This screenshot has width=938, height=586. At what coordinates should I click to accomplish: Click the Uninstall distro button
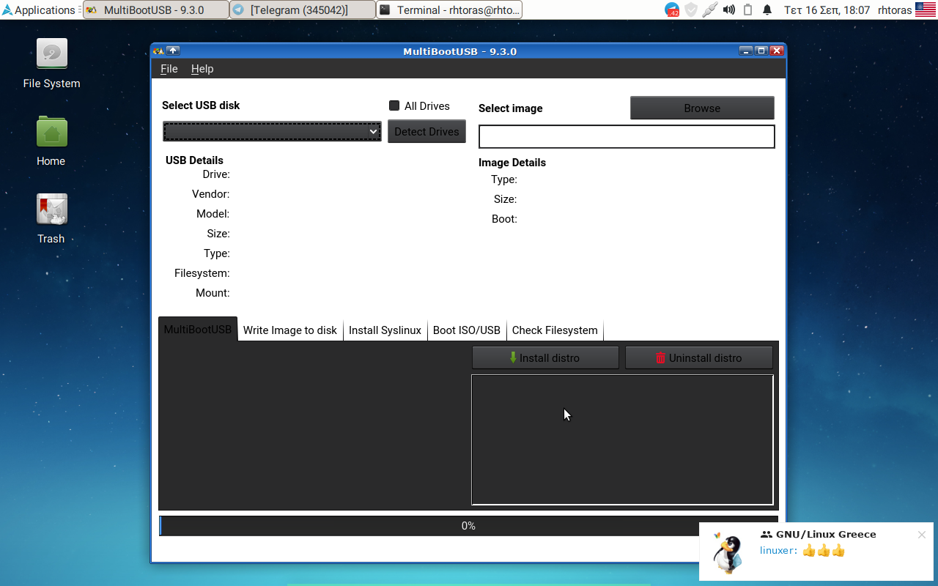click(699, 357)
